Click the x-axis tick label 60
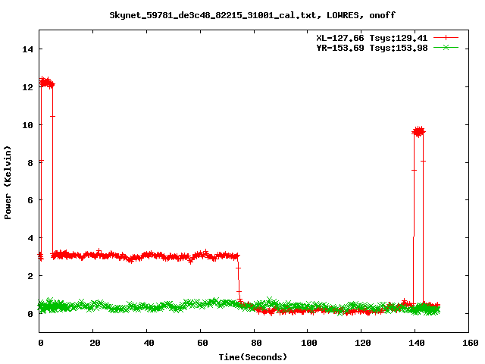 202,343
